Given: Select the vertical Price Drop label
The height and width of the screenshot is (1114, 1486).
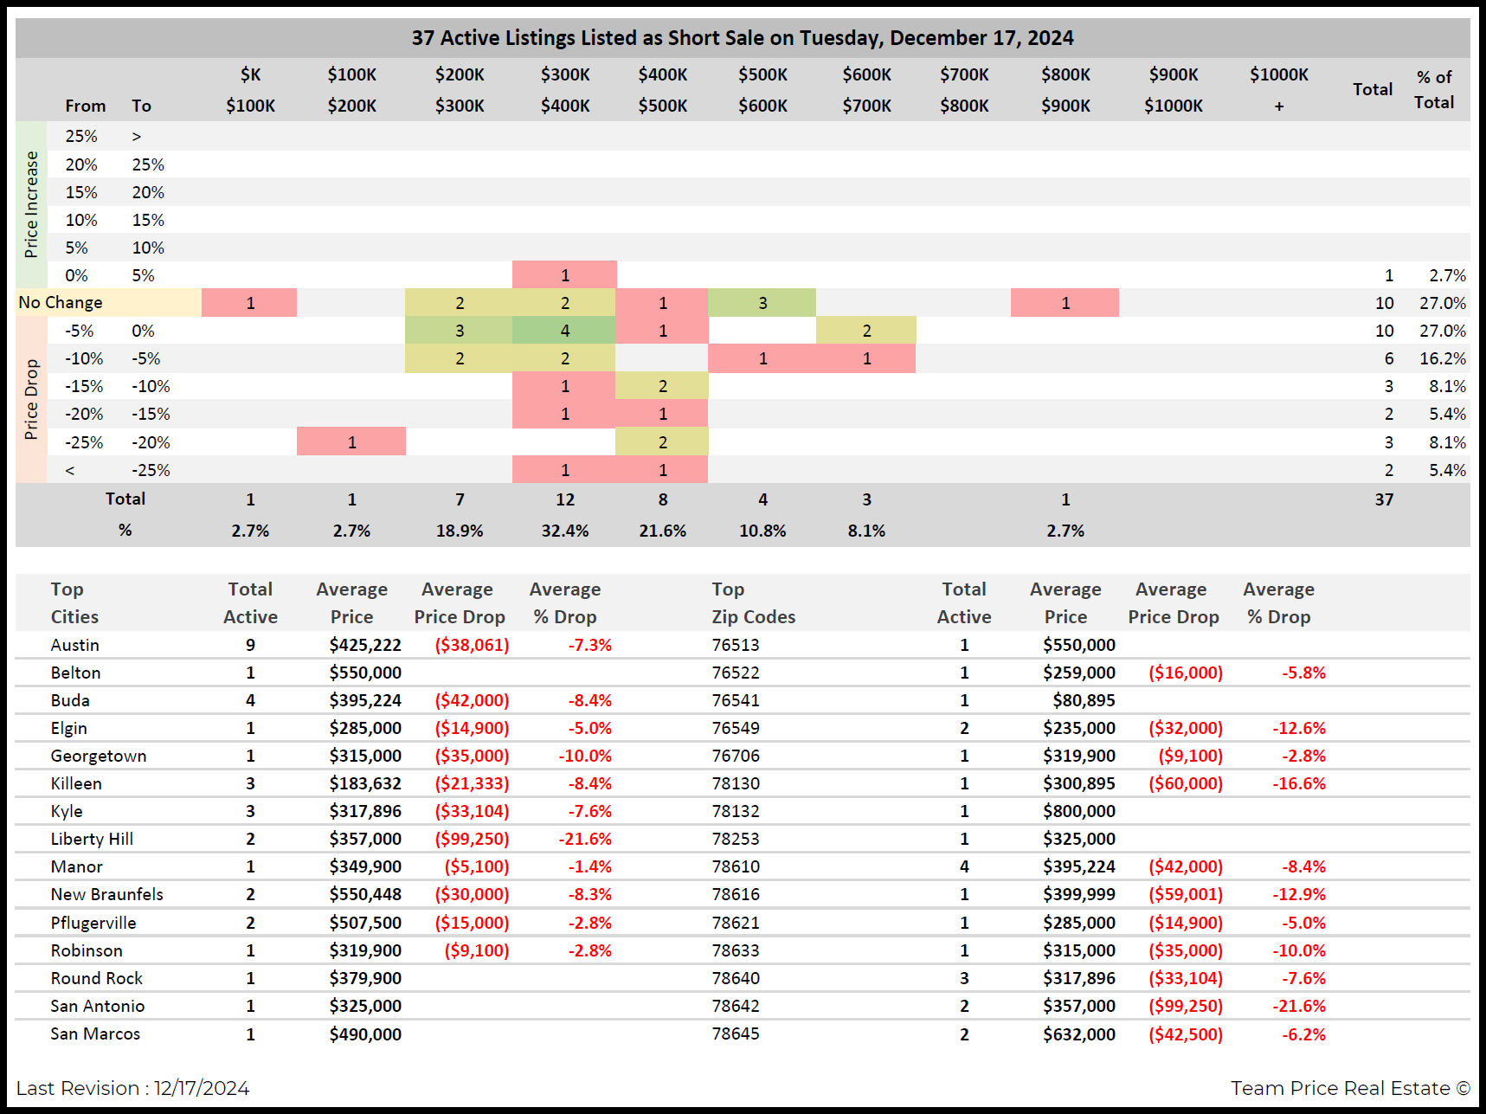Looking at the screenshot, I should [x=32, y=399].
